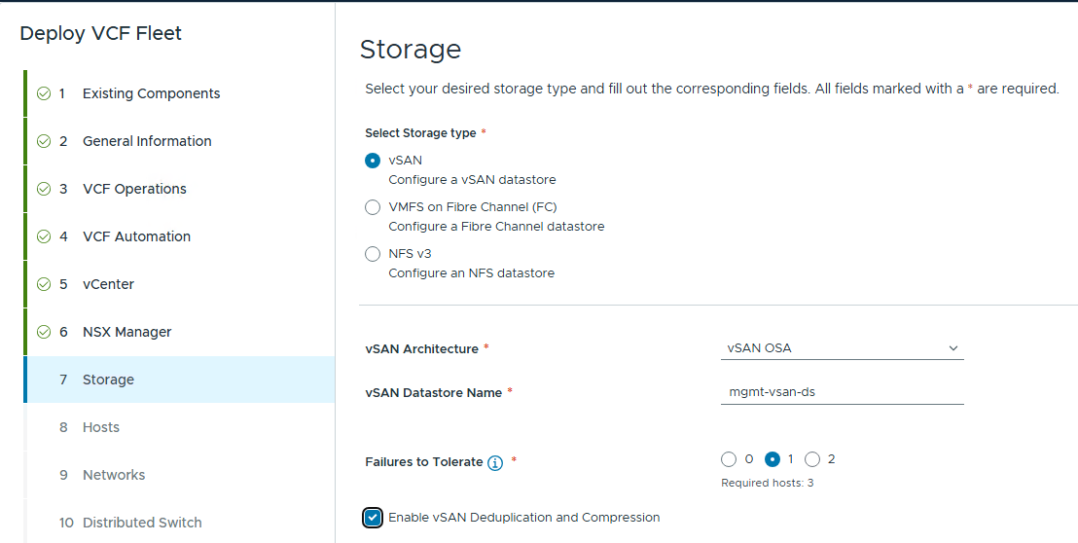Jump to the Hosts step
The height and width of the screenshot is (543, 1078).
pos(101,428)
